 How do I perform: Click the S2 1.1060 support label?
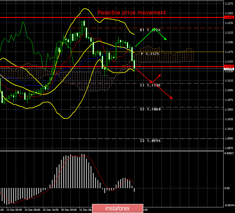150,109
